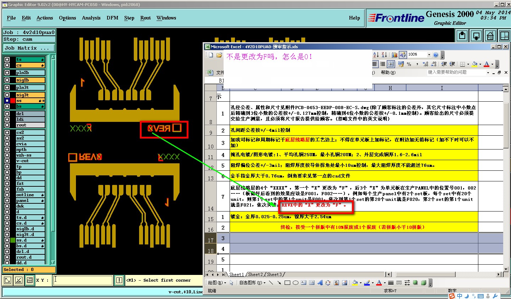Click the fill color paint bucket
Viewport: 511px width, 299px height.
coord(475,64)
